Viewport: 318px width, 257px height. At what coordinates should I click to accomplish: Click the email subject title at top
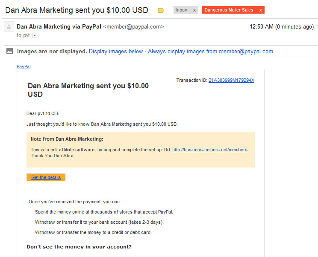point(77,10)
